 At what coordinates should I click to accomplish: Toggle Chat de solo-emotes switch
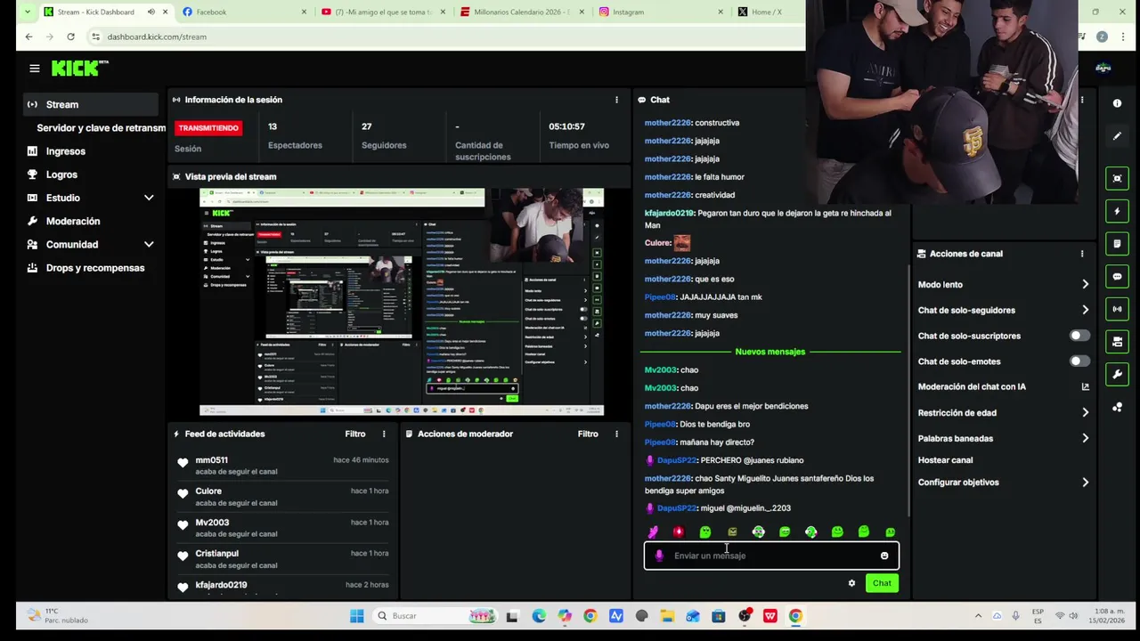coord(1079,361)
